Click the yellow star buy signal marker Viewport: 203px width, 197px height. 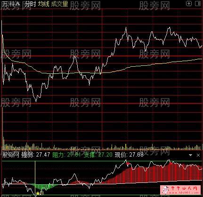[x=38, y=193]
